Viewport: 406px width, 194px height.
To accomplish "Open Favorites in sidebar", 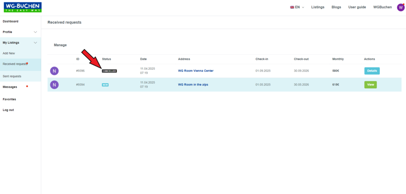I will 10,99.
